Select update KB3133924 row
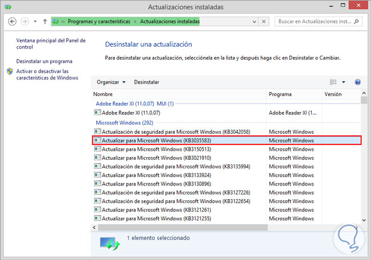This screenshot has width=371, height=260. [226, 175]
